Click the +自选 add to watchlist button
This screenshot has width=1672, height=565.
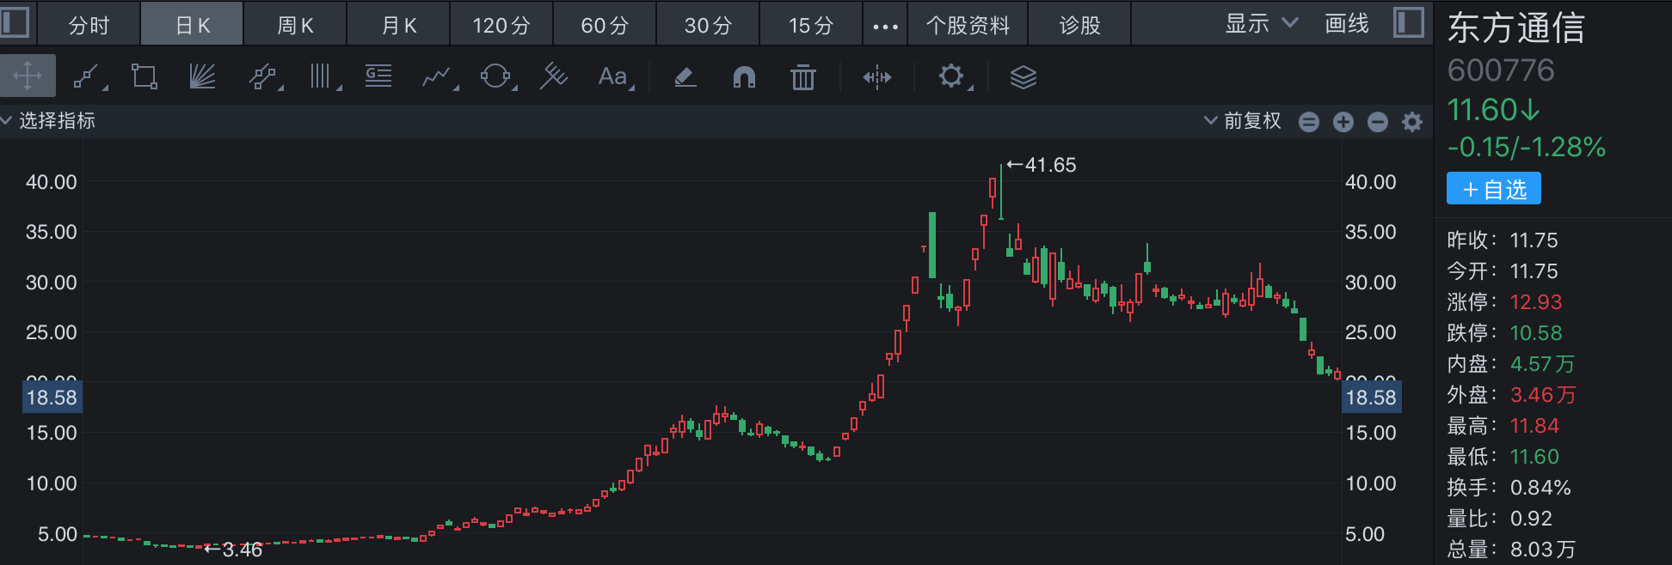pyautogui.click(x=1493, y=189)
